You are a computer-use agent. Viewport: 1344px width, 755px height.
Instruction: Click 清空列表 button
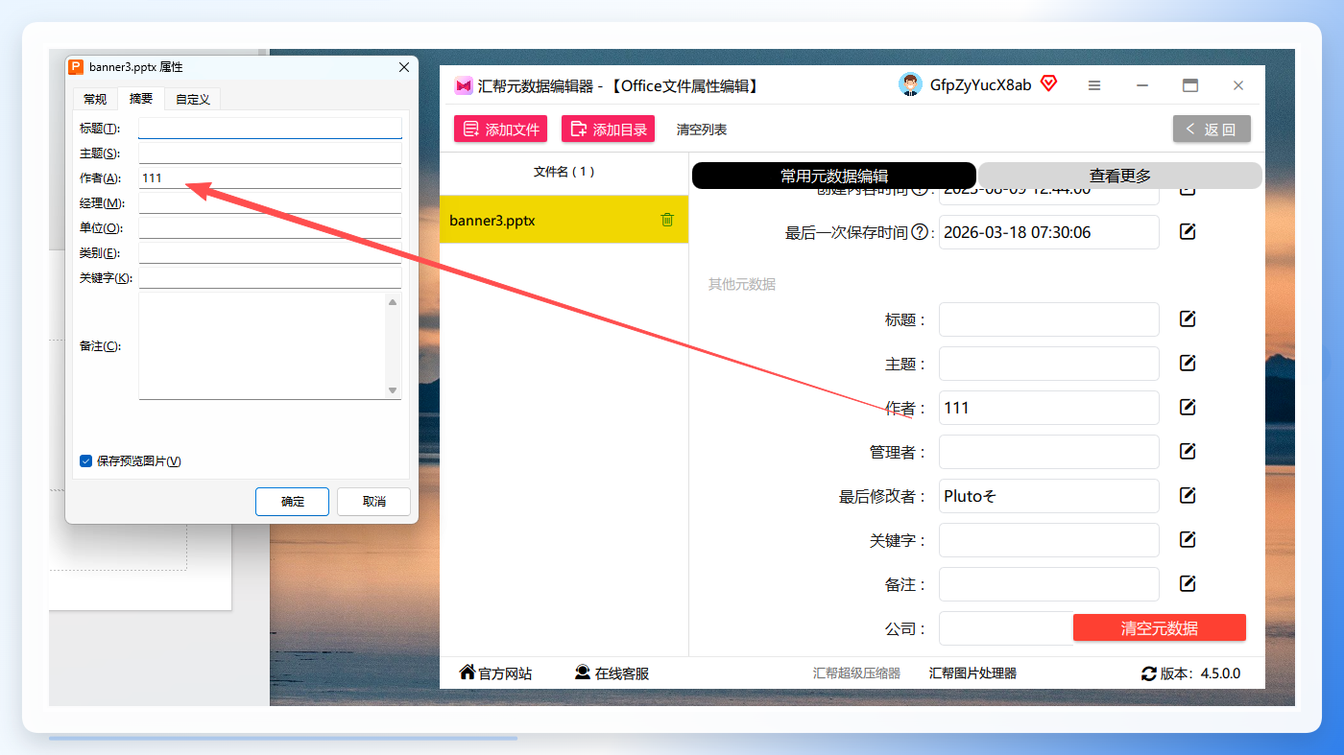tap(702, 130)
